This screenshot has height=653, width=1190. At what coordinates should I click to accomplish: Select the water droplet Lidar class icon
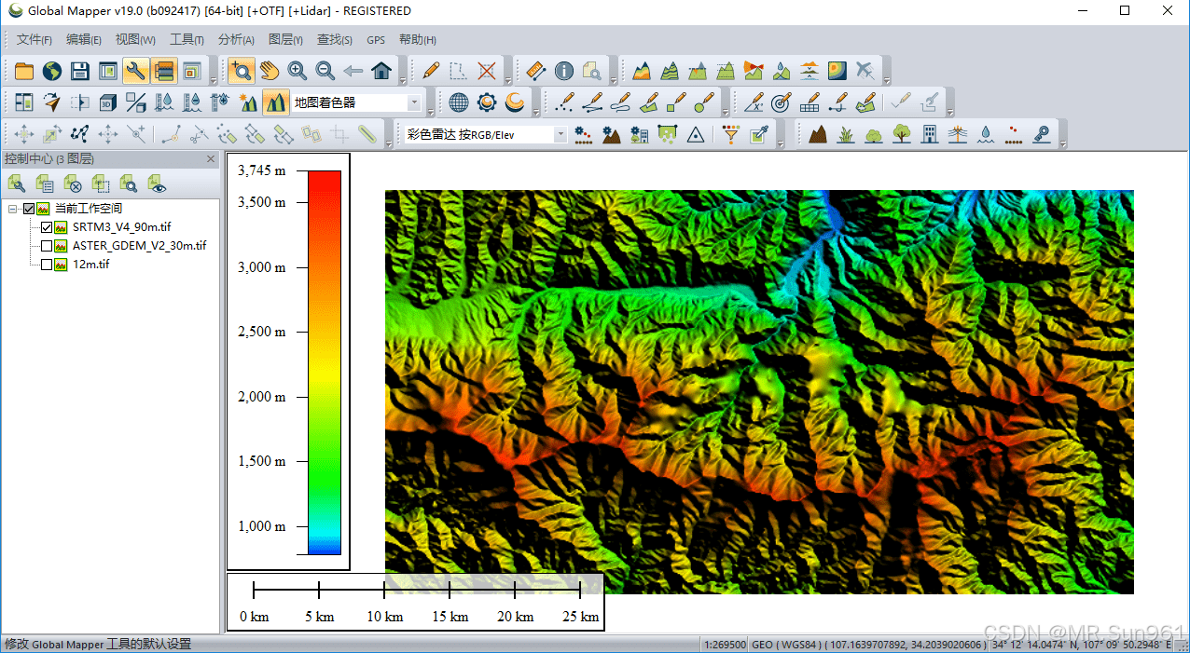pos(985,135)
